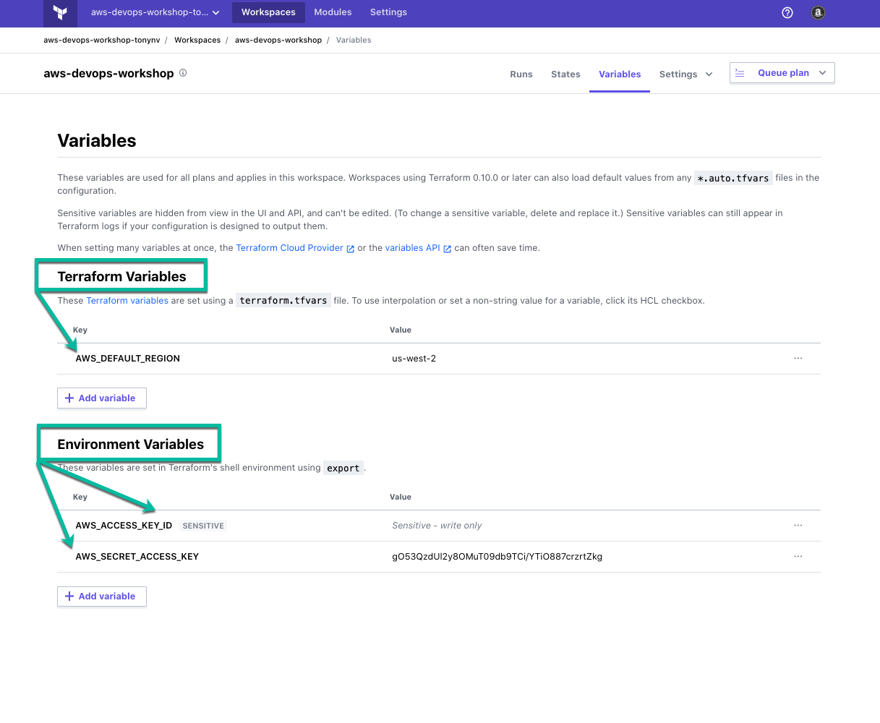880x723 pixels.
Task: Follow the Terraform Cloud Provider link
Action: 289,248
